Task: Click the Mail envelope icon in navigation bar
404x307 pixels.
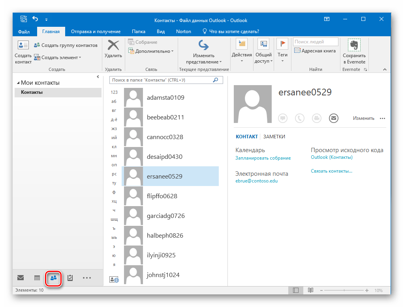Action: (x=21, y=278)
